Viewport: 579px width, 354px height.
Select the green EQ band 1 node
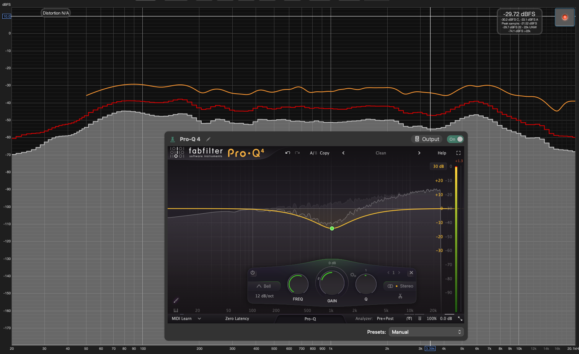pos(332,228)
